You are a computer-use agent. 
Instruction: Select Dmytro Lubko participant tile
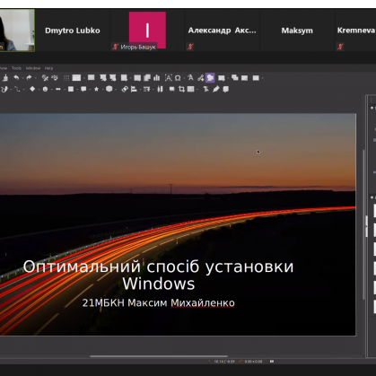(73, 31)
